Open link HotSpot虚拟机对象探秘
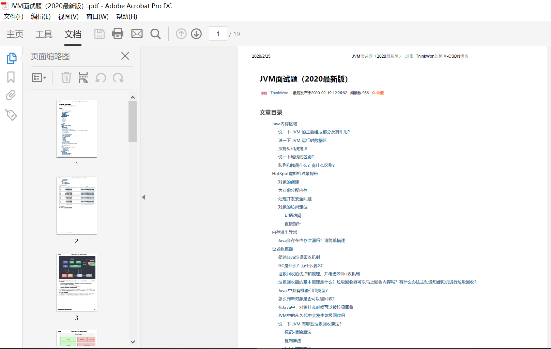 (295, 174)
